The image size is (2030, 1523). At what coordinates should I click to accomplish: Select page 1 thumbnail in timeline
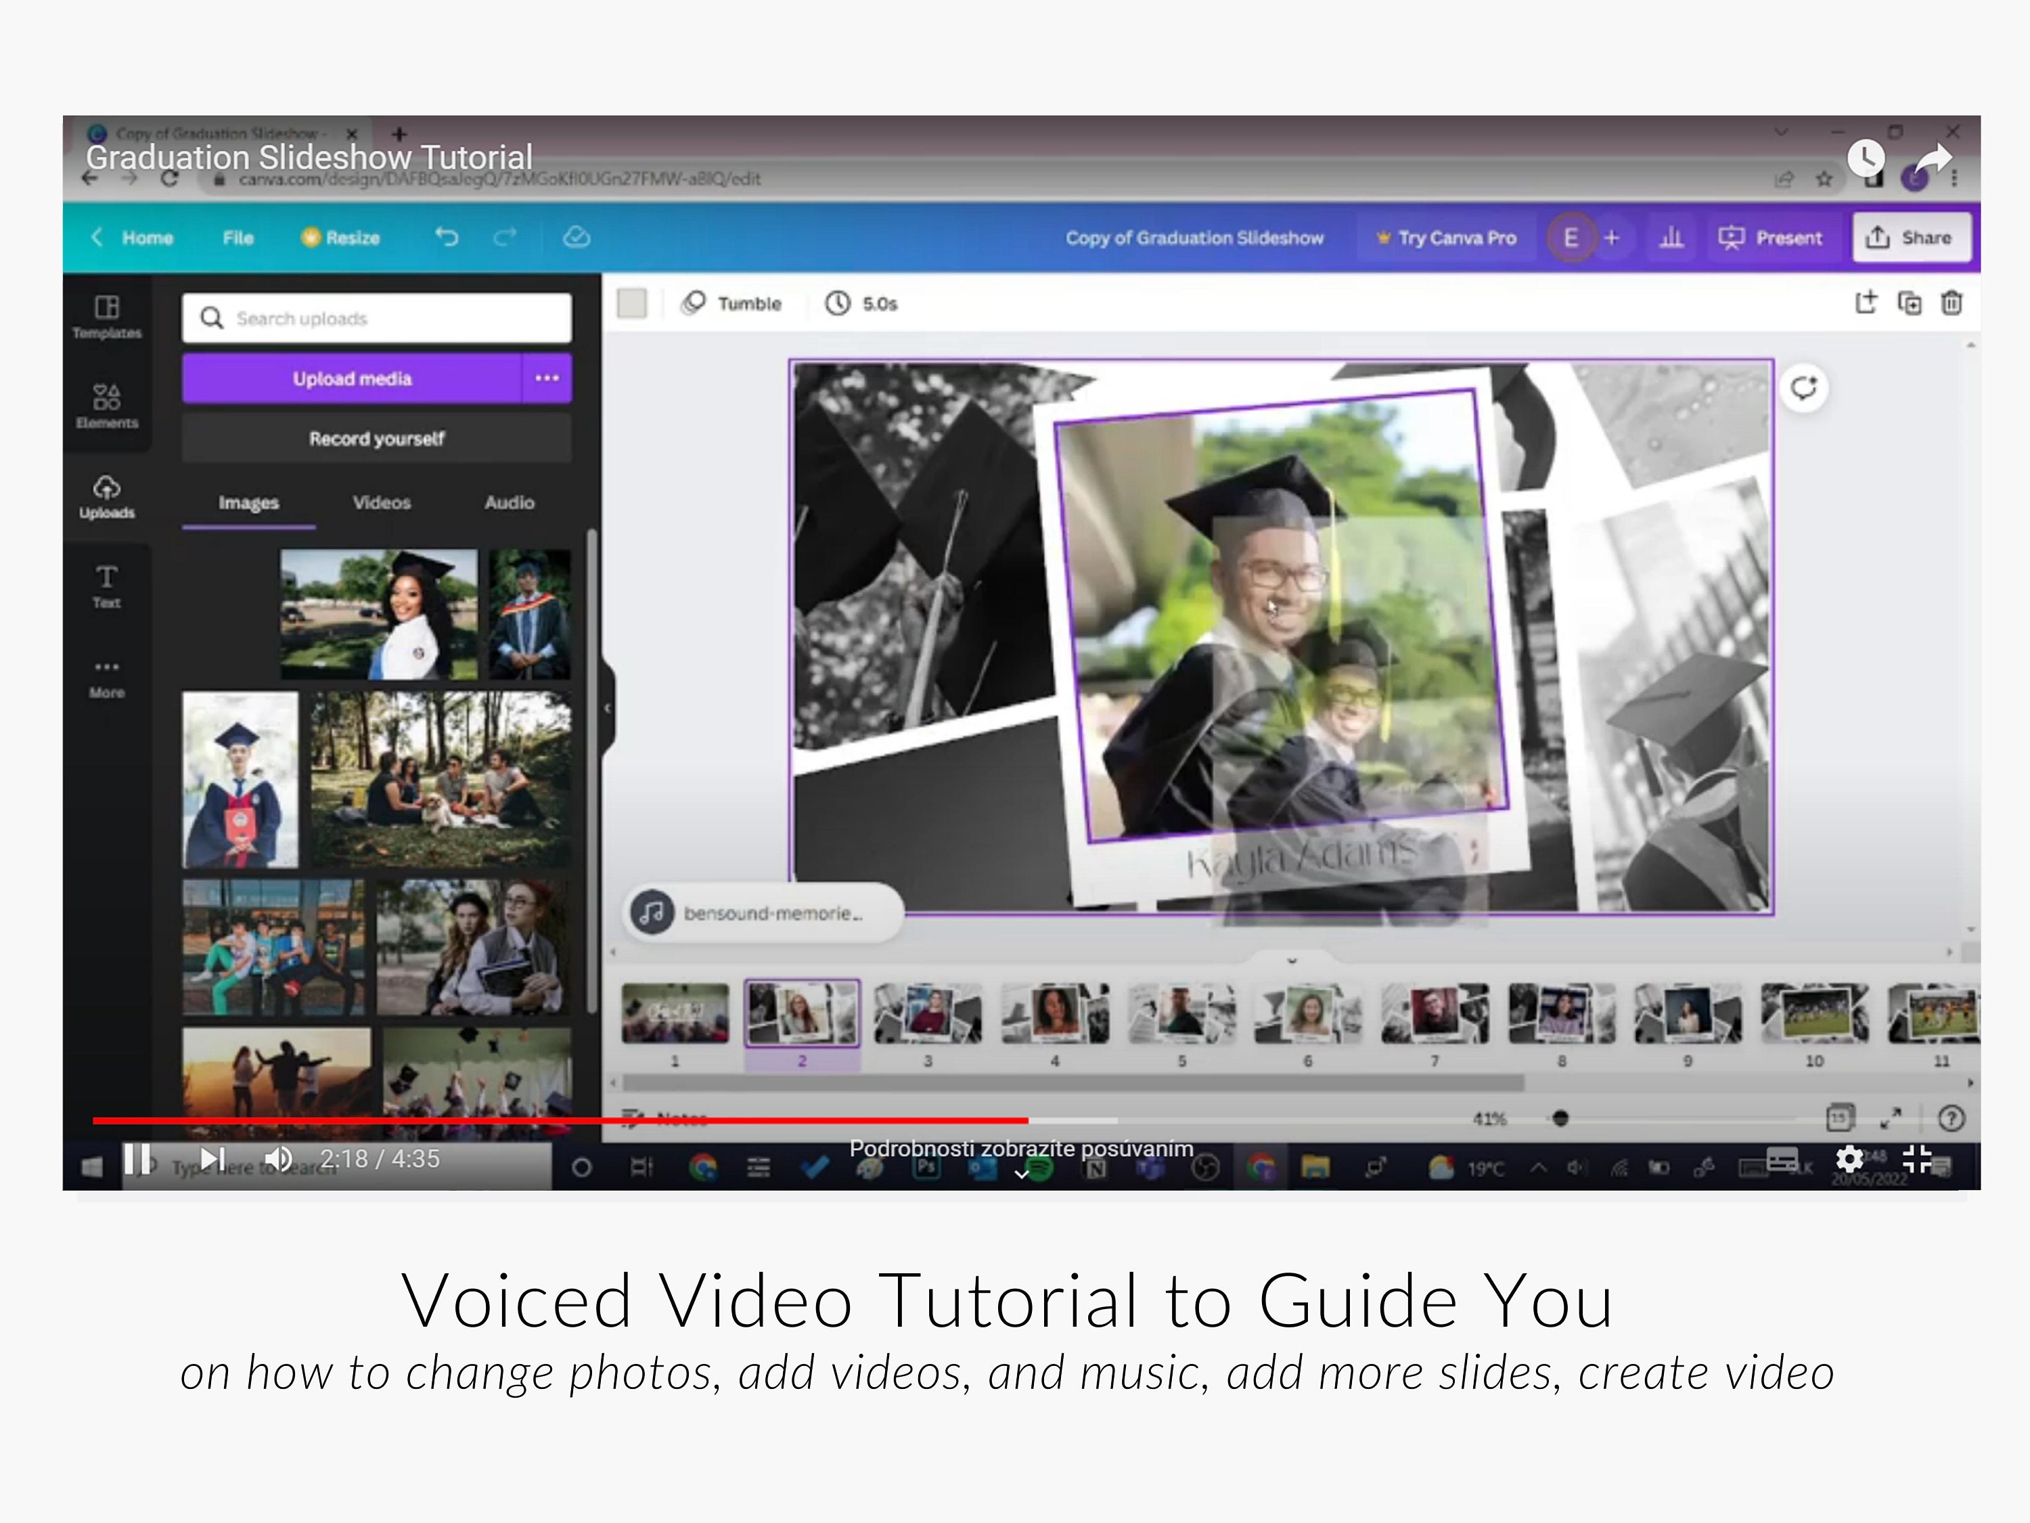675,1013
